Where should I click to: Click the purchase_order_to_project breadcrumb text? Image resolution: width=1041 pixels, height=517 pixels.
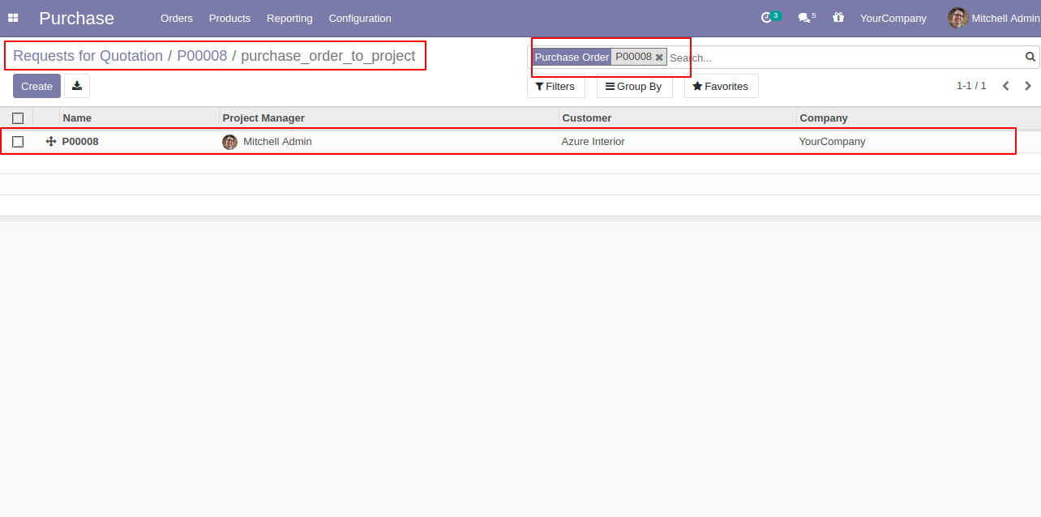pyautogui.click(x=328, y=56)
